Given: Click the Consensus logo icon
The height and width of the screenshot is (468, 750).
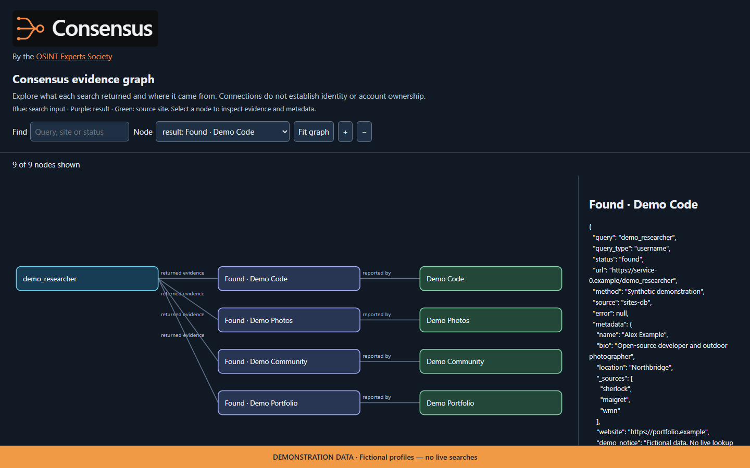Looking at the screenshot, I should click(31, 29).
